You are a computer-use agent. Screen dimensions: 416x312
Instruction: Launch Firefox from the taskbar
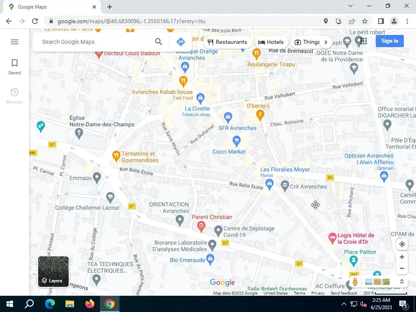click(90, 304)
